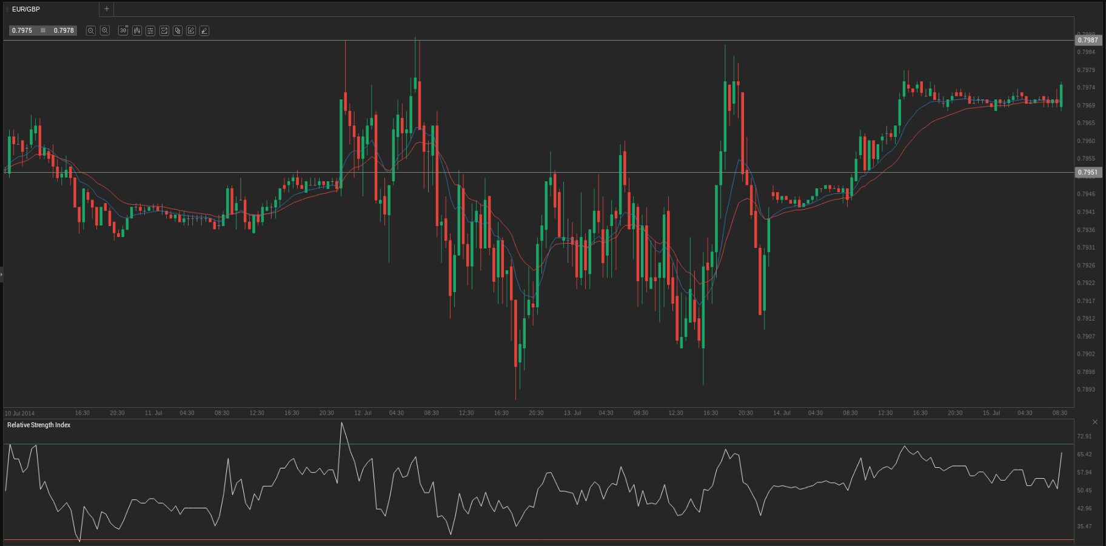The image size is (1106, 546).
Task: Click the duplicate chart icon
Action: pos(178,30)
